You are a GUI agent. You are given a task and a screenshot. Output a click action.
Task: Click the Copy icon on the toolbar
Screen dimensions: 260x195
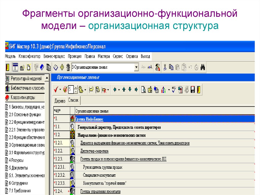171,67
